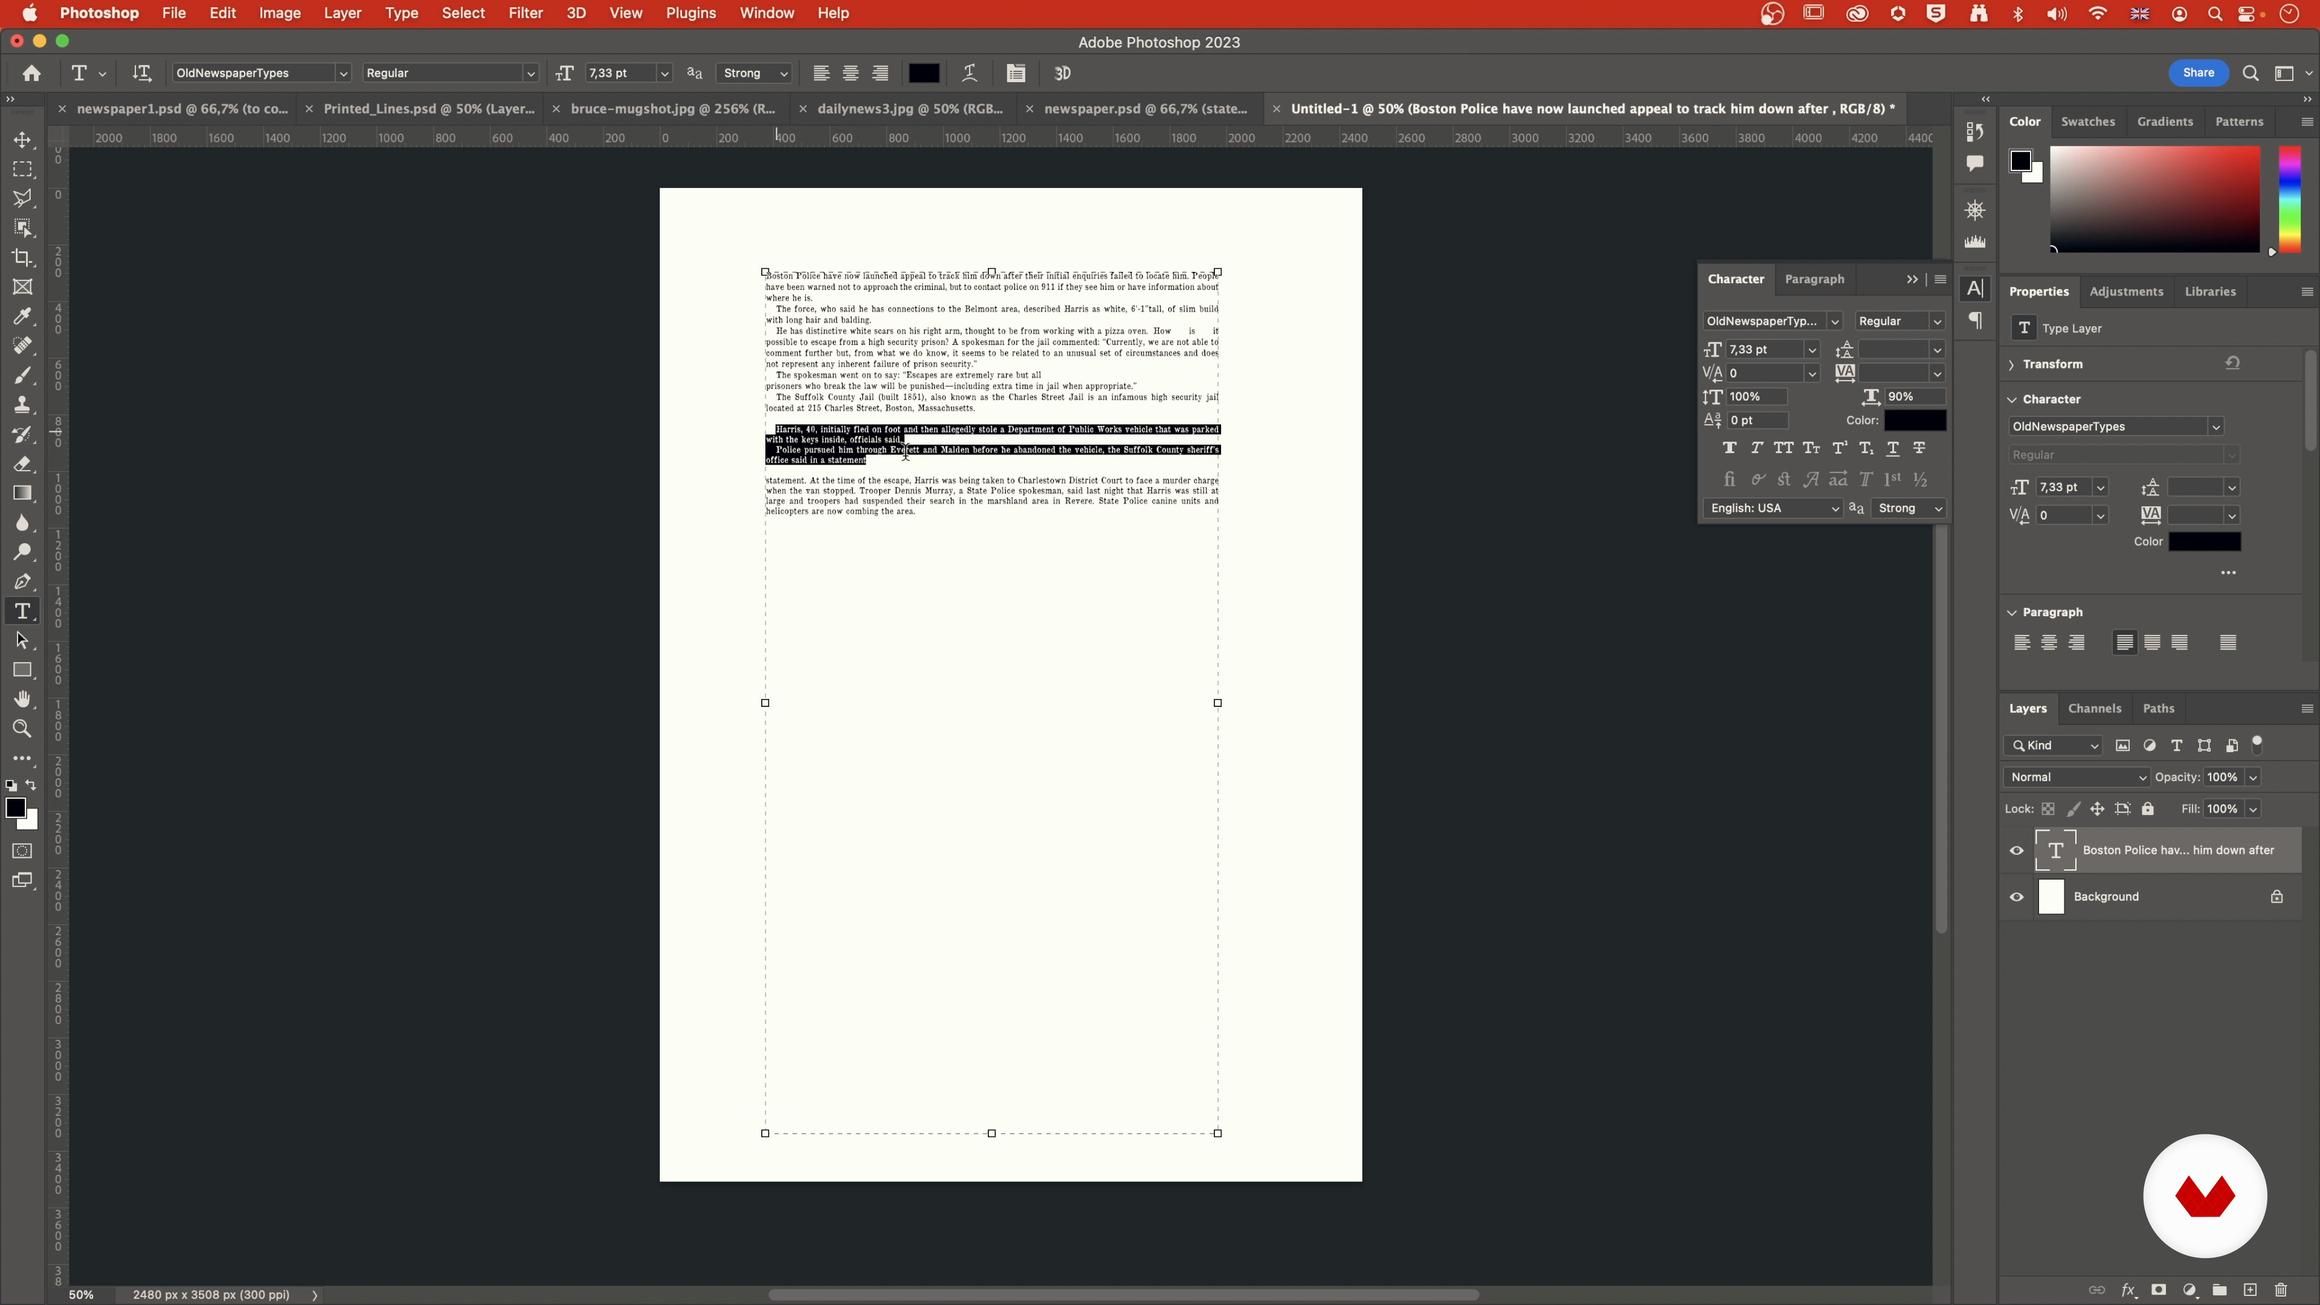Select the Eyedropper tool
The width and height of the screenshot is (2320, 1305).
tap(22, 316)
